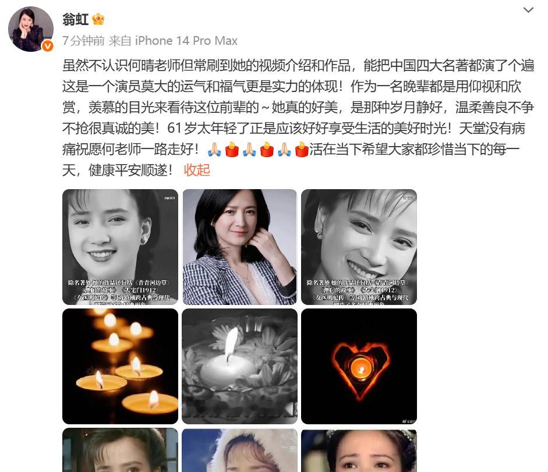This screenshot has height=472, width=548.
Task: Open the bottom-middle thumbnail with white fur hat
Action: (240, 450)
